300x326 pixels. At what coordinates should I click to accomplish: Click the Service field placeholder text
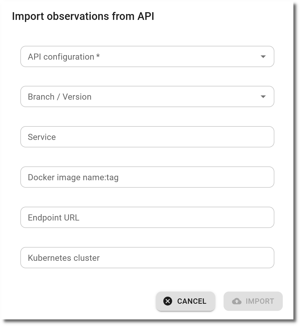point(42,137)
